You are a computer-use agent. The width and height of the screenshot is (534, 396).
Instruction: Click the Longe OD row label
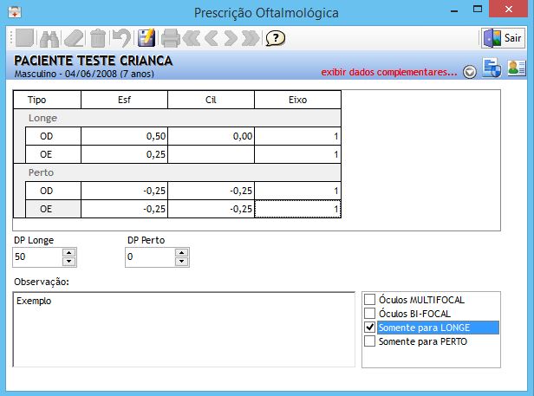pyautogui.click(x=53, y=136)
